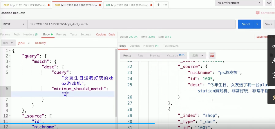Open the Test Results tab
Screen dimensions: 275x129
pos(171,46)
